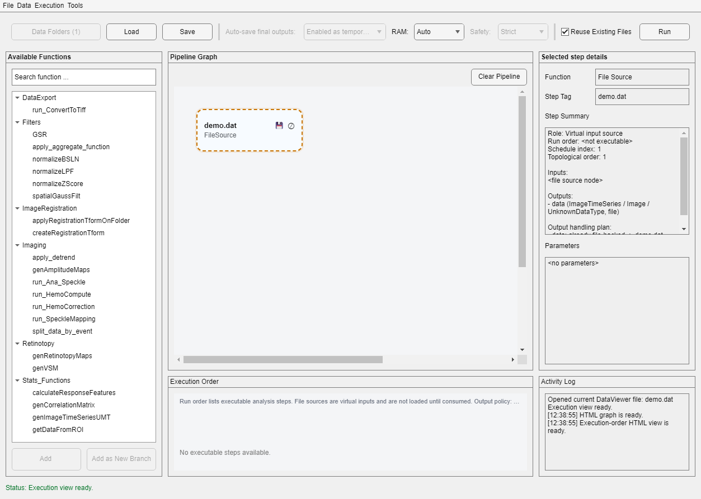Click the Step Summary vertical scrollbar thumb

coord(684,176)
